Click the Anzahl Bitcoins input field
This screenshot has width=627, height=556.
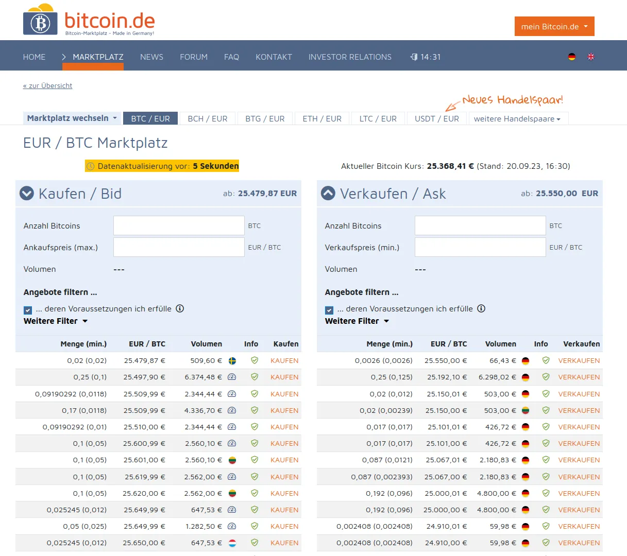point(178,225)
